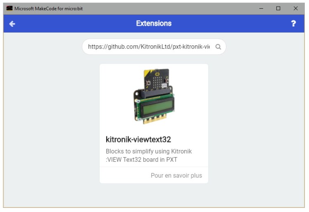Click the blue header bar left of 'Extensions'
The image size is (309, 212).
pos(74,24)
